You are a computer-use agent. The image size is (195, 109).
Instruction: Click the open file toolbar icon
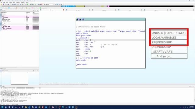tap(2, 4)
